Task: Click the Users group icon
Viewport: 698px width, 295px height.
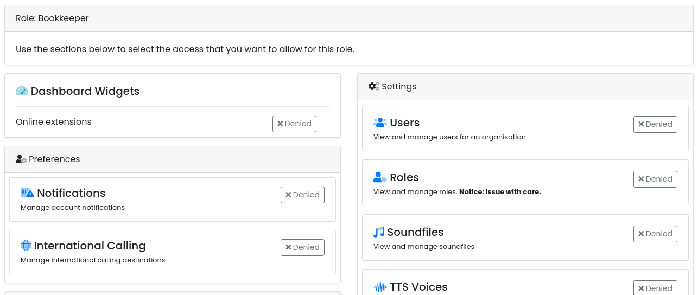Action: pos(380,123)
